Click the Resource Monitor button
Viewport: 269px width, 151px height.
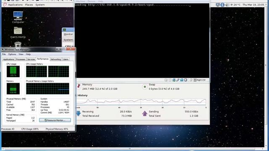click(55, 120)
